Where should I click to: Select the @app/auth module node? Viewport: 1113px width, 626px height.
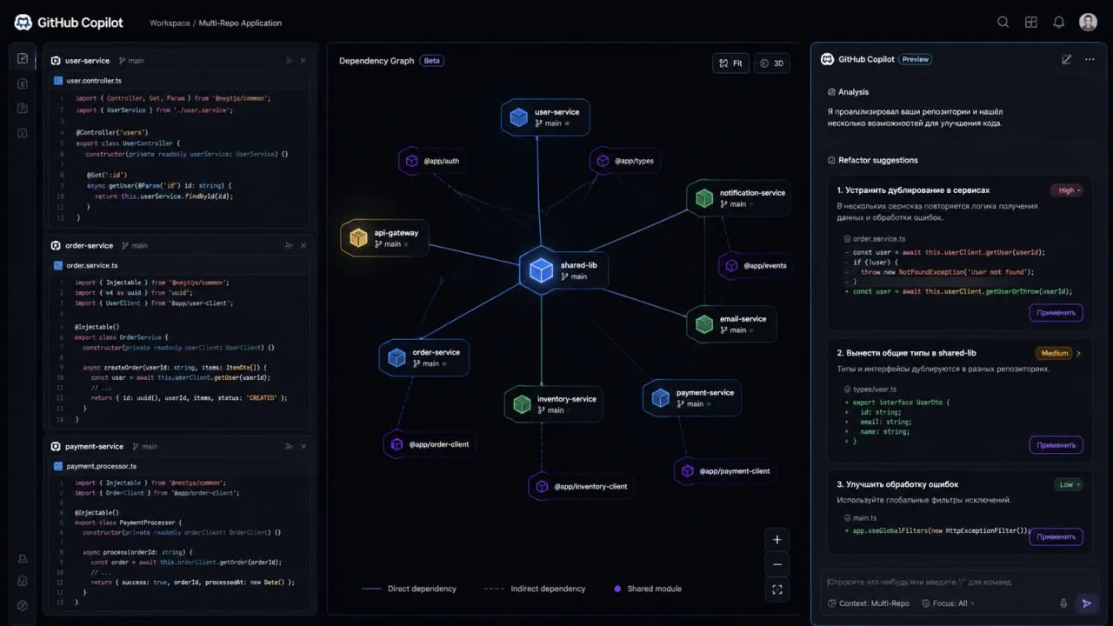point(433,161)
